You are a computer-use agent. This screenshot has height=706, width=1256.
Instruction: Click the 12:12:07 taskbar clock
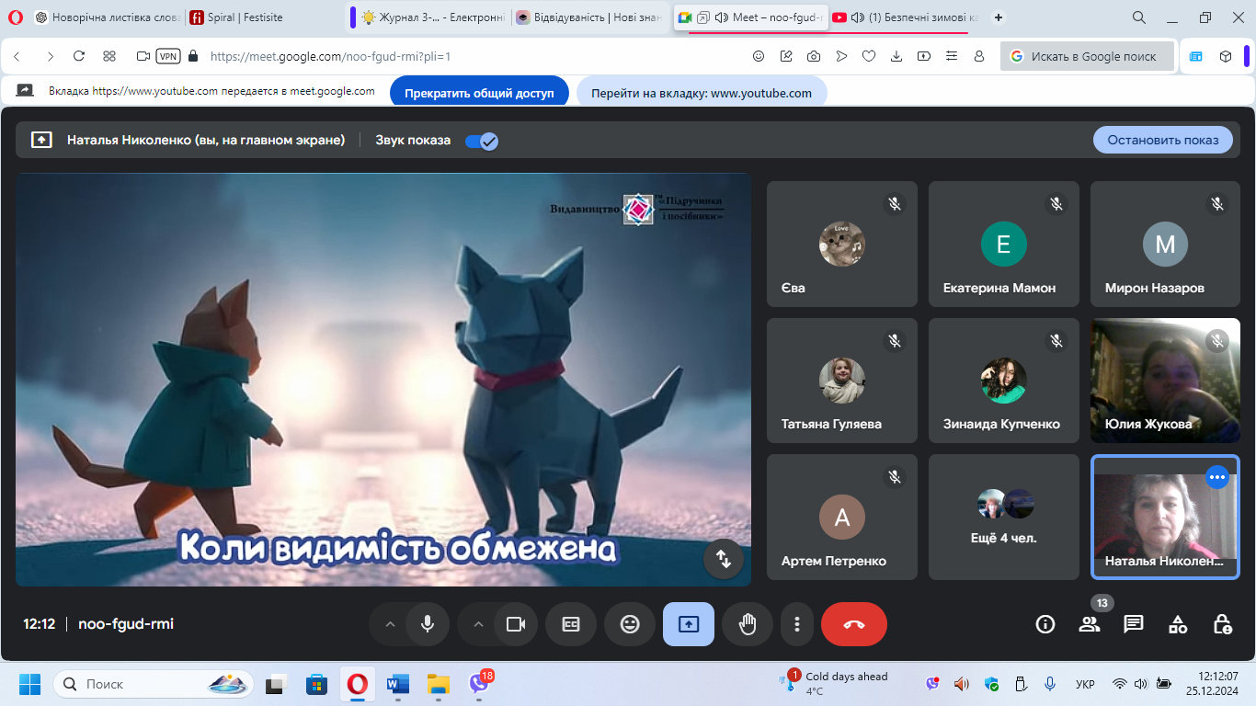[1213, 683]
